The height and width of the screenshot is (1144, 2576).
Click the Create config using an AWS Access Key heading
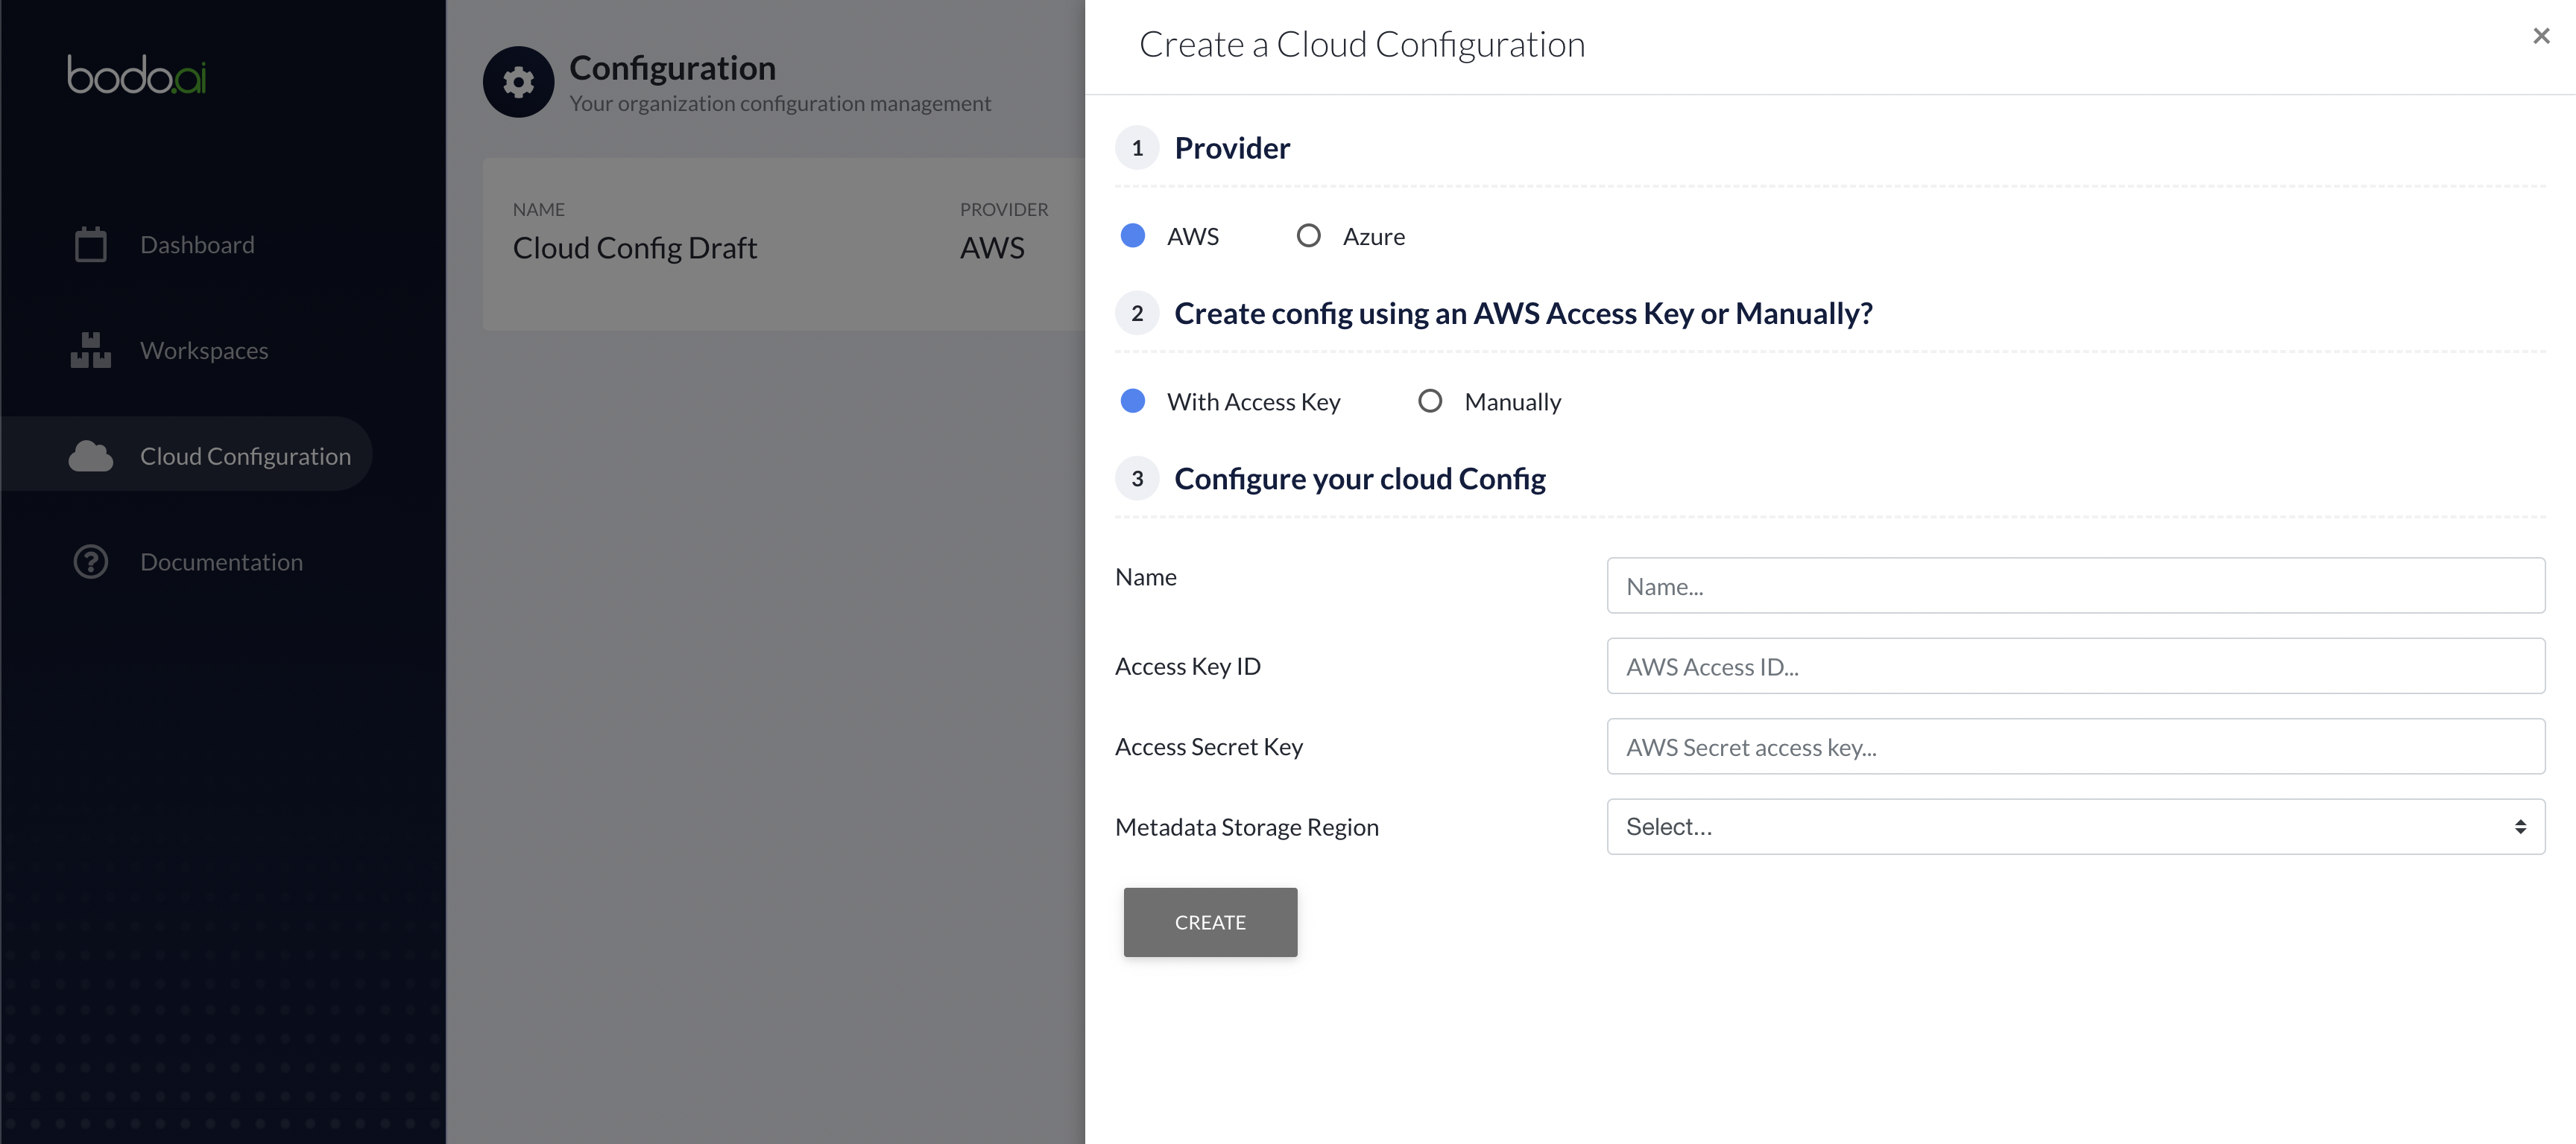[x=1523, y=314]
